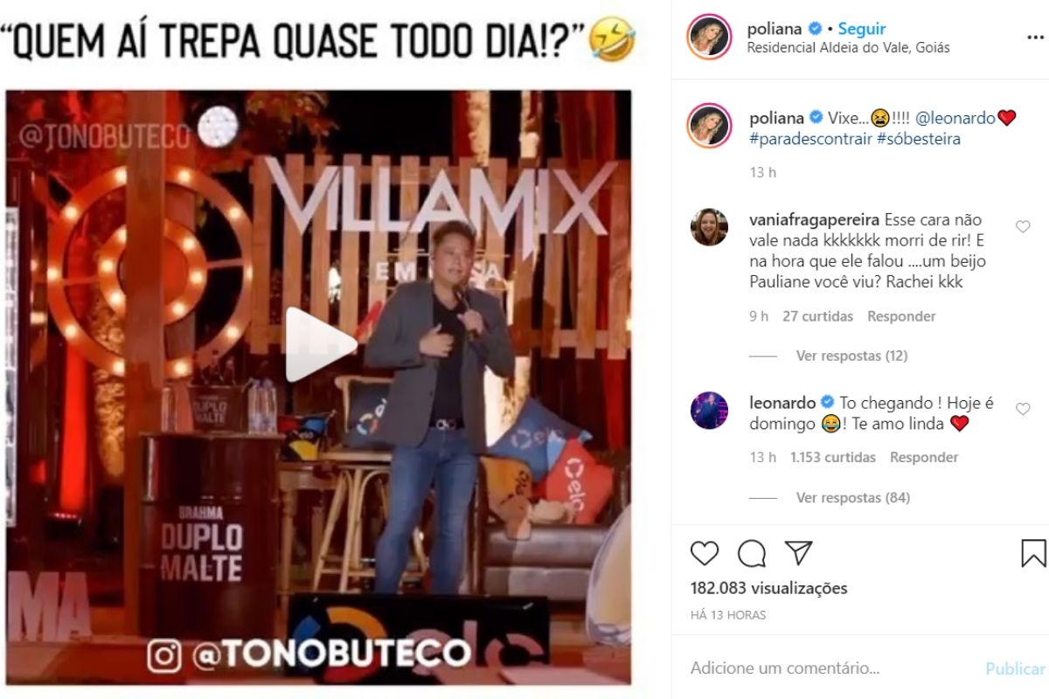Open poliana's profile picture in the header
Screen dimensions: 1049x699
point(710,37)
